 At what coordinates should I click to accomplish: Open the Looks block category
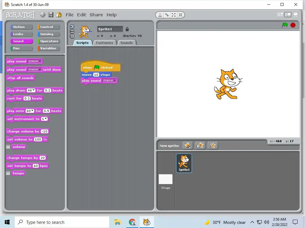21,34
